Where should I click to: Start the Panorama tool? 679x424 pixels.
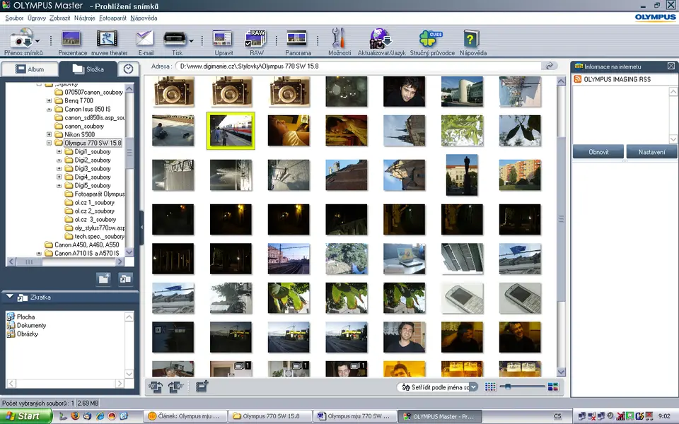tap(297, 40)
